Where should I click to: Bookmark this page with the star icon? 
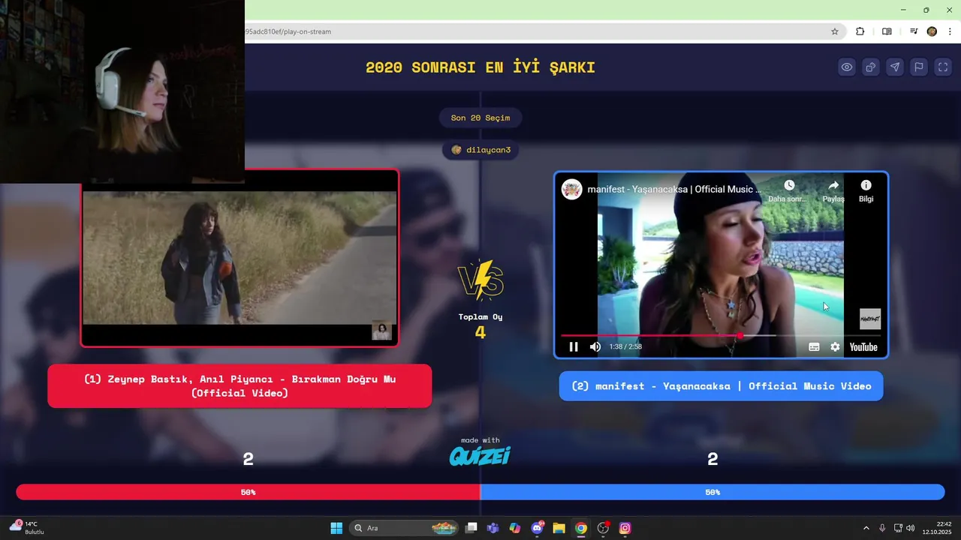[834, 31]
